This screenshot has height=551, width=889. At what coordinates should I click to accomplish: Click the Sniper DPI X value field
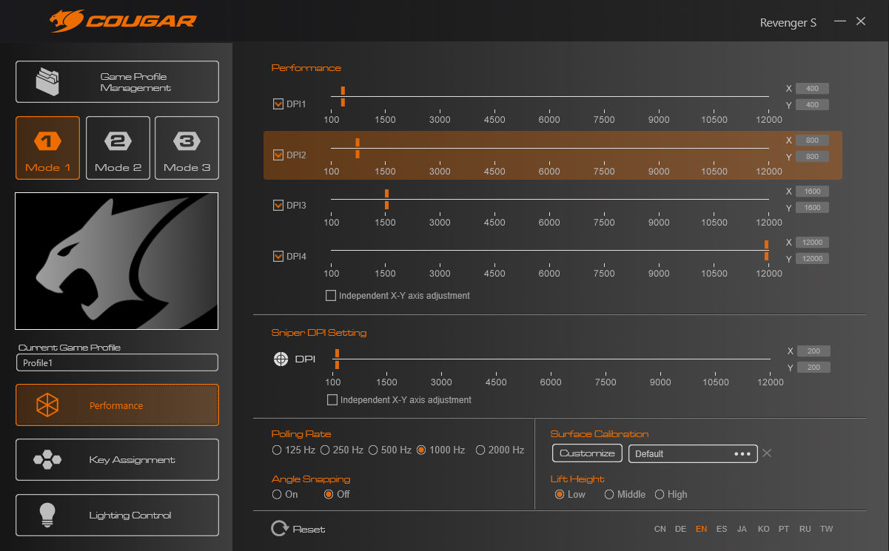click(813, 351)
